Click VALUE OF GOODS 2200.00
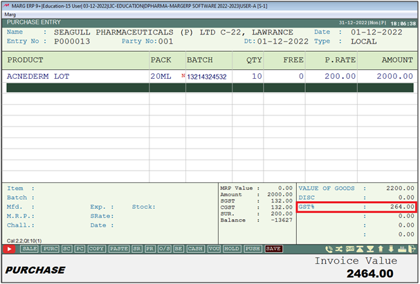The width and height of the screenshot is (420, 284). [400, 188]
